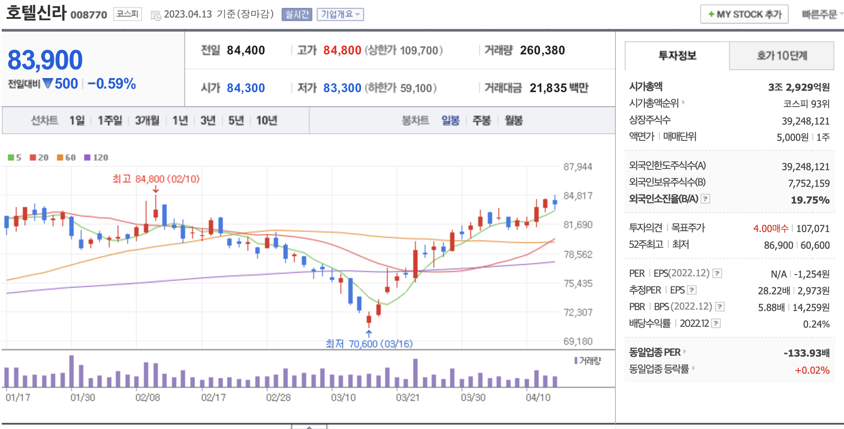844x429 pixels.
Task: Click help icon next to 외국인소진율(B/A)
Action: [705, 199]
